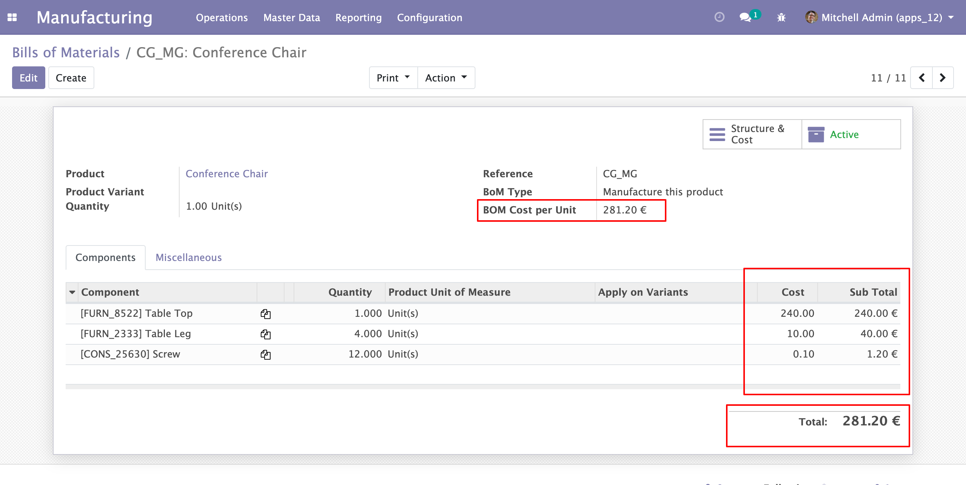Open the Configuration menu
The width and height of the screenshot is (966, 485).
tap(429, 17)
